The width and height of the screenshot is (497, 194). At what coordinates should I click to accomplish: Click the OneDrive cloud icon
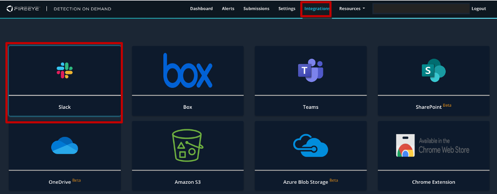[x=65, y=145]
